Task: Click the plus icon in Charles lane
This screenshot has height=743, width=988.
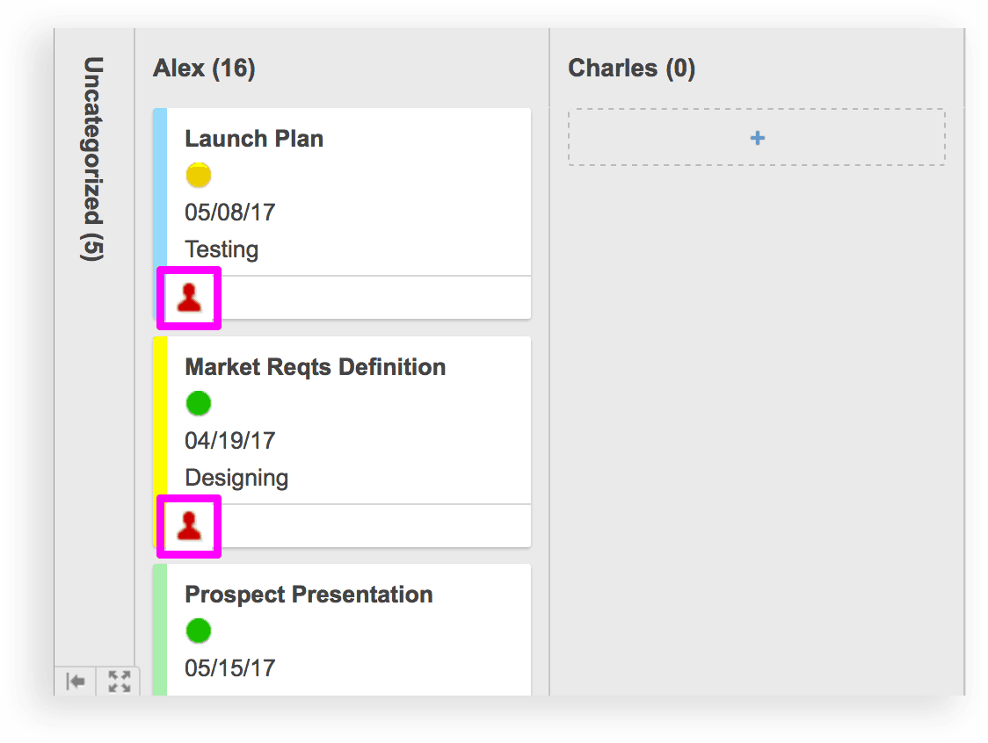Action: coord(757,138)
